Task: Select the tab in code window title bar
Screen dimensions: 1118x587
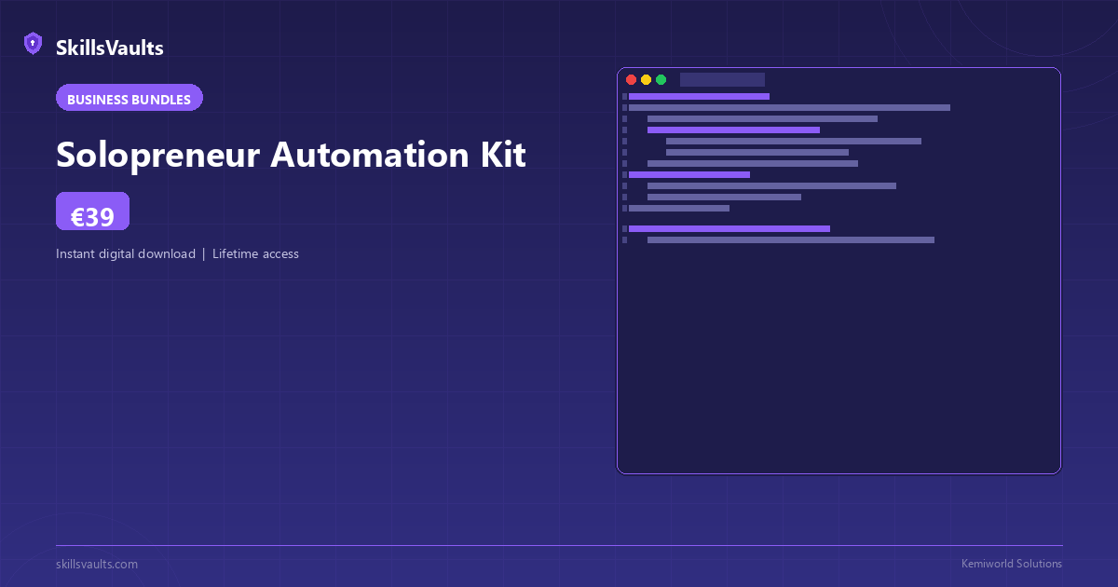Action: (x=722, y=80)
